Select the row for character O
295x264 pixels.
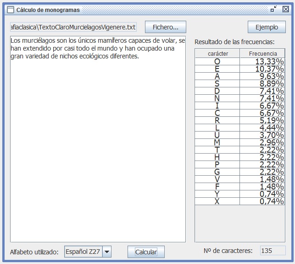coord(217,62)
